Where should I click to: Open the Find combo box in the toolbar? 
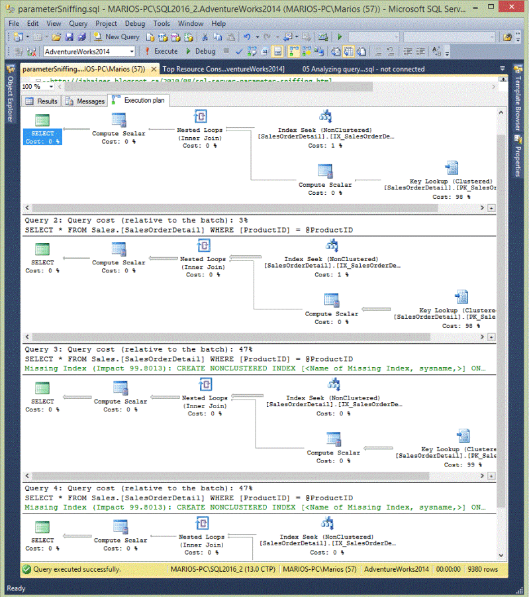pyautogui.click(x=450, y=37)
